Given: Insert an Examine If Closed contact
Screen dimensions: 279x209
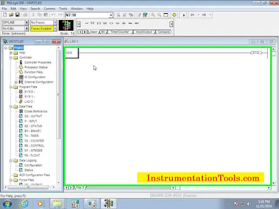Looking at the screenshot, I should 99,23.
